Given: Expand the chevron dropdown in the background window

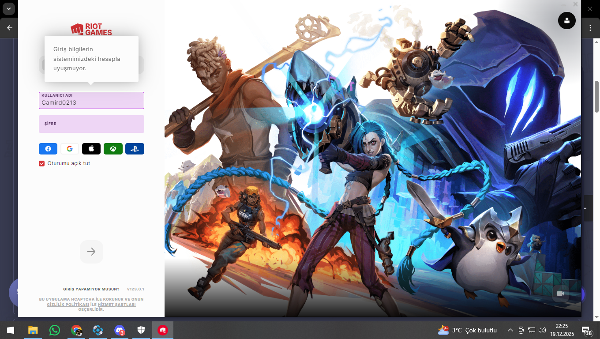Looking at the screenshot, I should click(8, 8).
